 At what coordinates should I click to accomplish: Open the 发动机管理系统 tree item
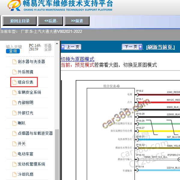click(x=31, y=164)
